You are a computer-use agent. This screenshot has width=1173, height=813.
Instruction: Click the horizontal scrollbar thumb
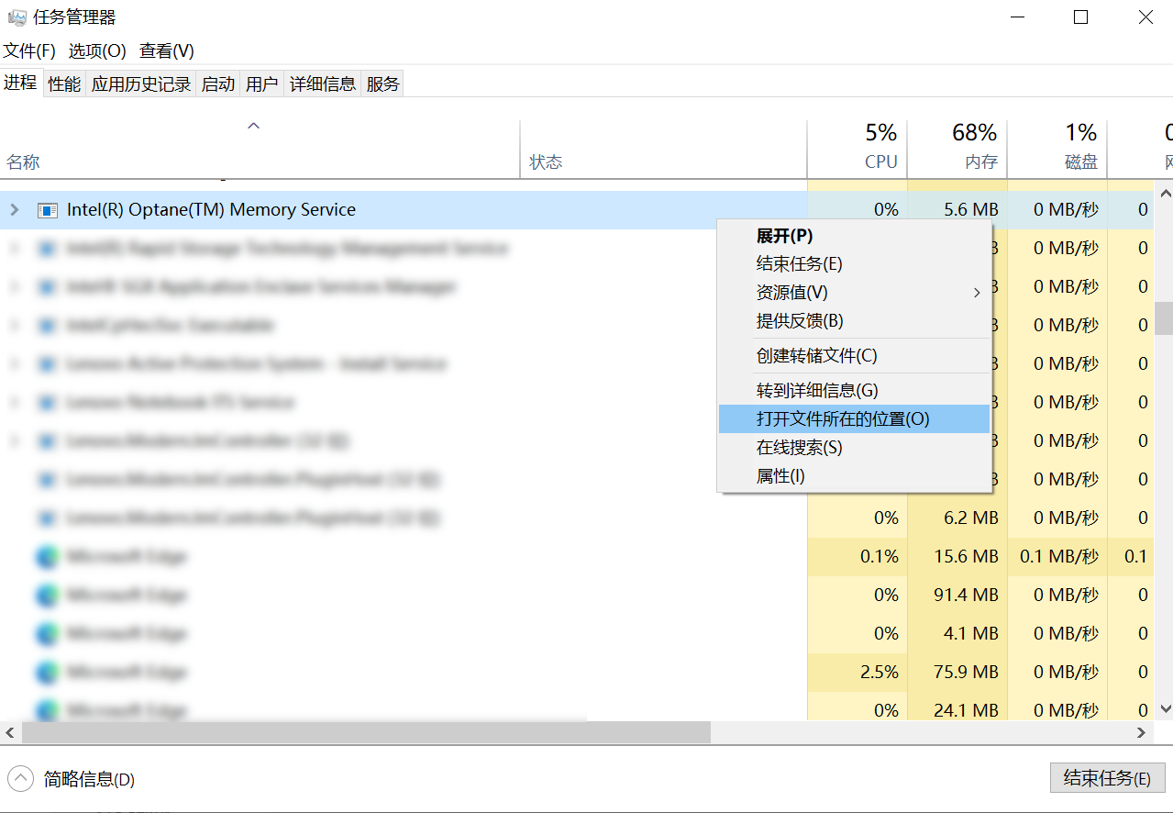(x=366, y=732)
